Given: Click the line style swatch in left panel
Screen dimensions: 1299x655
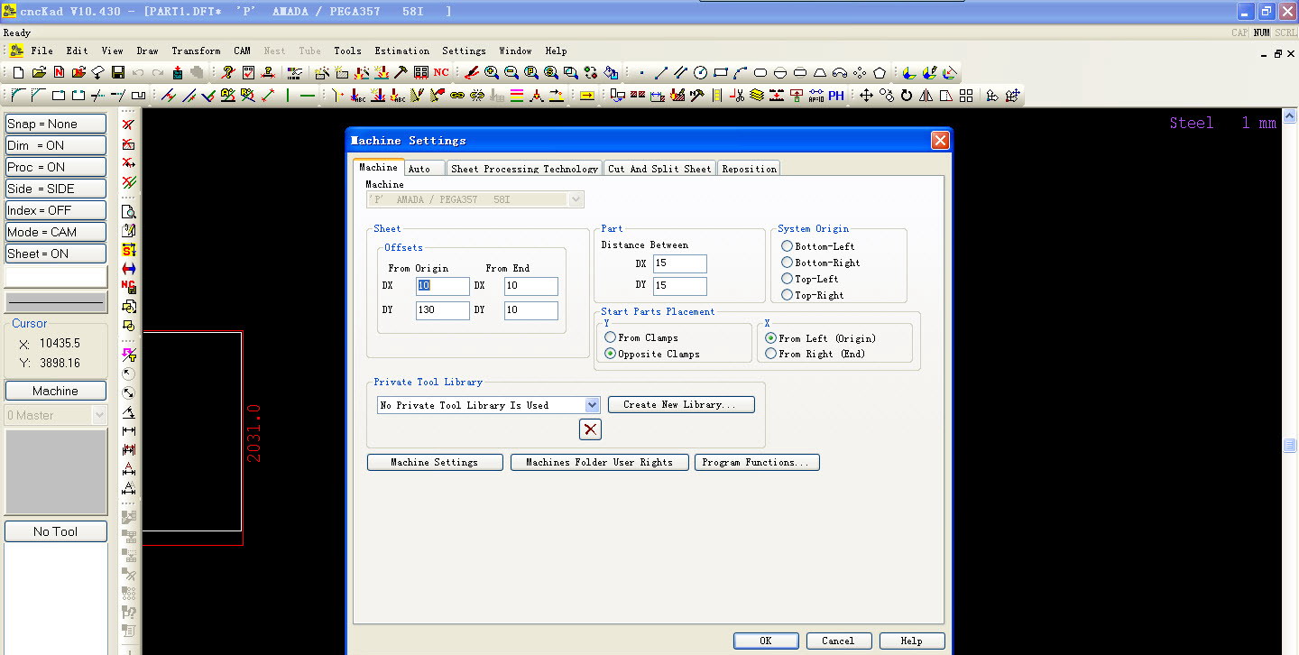Looking at the screenshot, I should pos(56,302).
